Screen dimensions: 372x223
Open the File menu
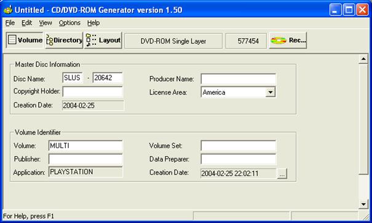(x=10, y=23)
